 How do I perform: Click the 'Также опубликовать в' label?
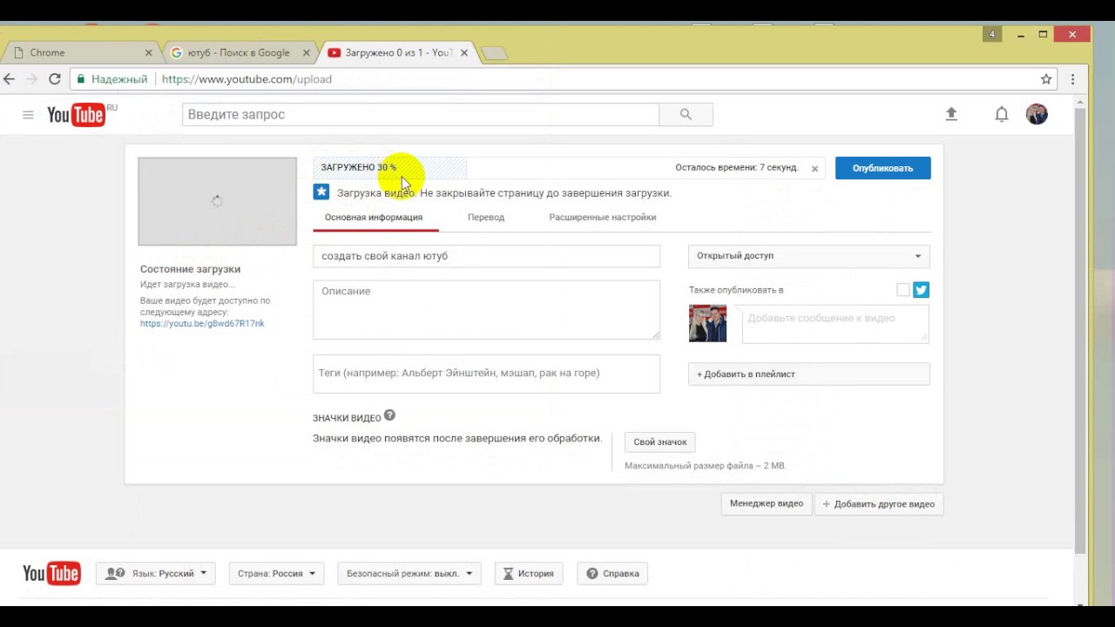(736, 290)
